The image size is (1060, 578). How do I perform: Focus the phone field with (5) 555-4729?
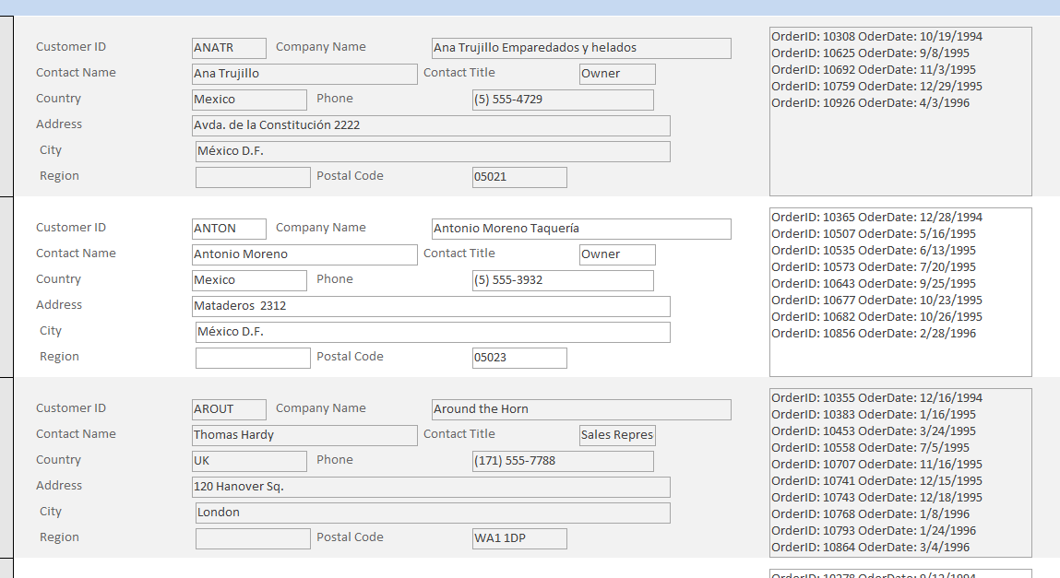pyautogui.click(x=562, y=100)
